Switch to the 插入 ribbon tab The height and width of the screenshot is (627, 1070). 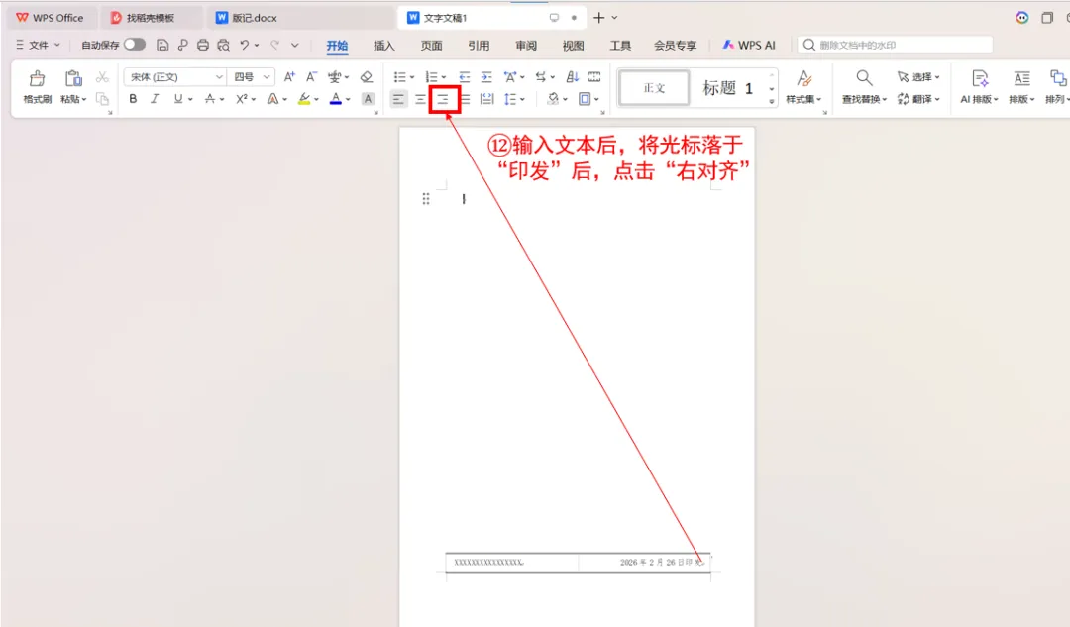[384, 46]
